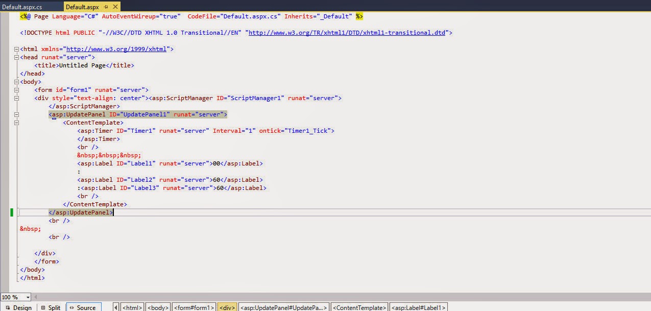Image resolution: width=651 pixels, height=311 pixels.
Task: Select the asp:Label#Label1 breadcrumb tag
Action: point(419,307)
